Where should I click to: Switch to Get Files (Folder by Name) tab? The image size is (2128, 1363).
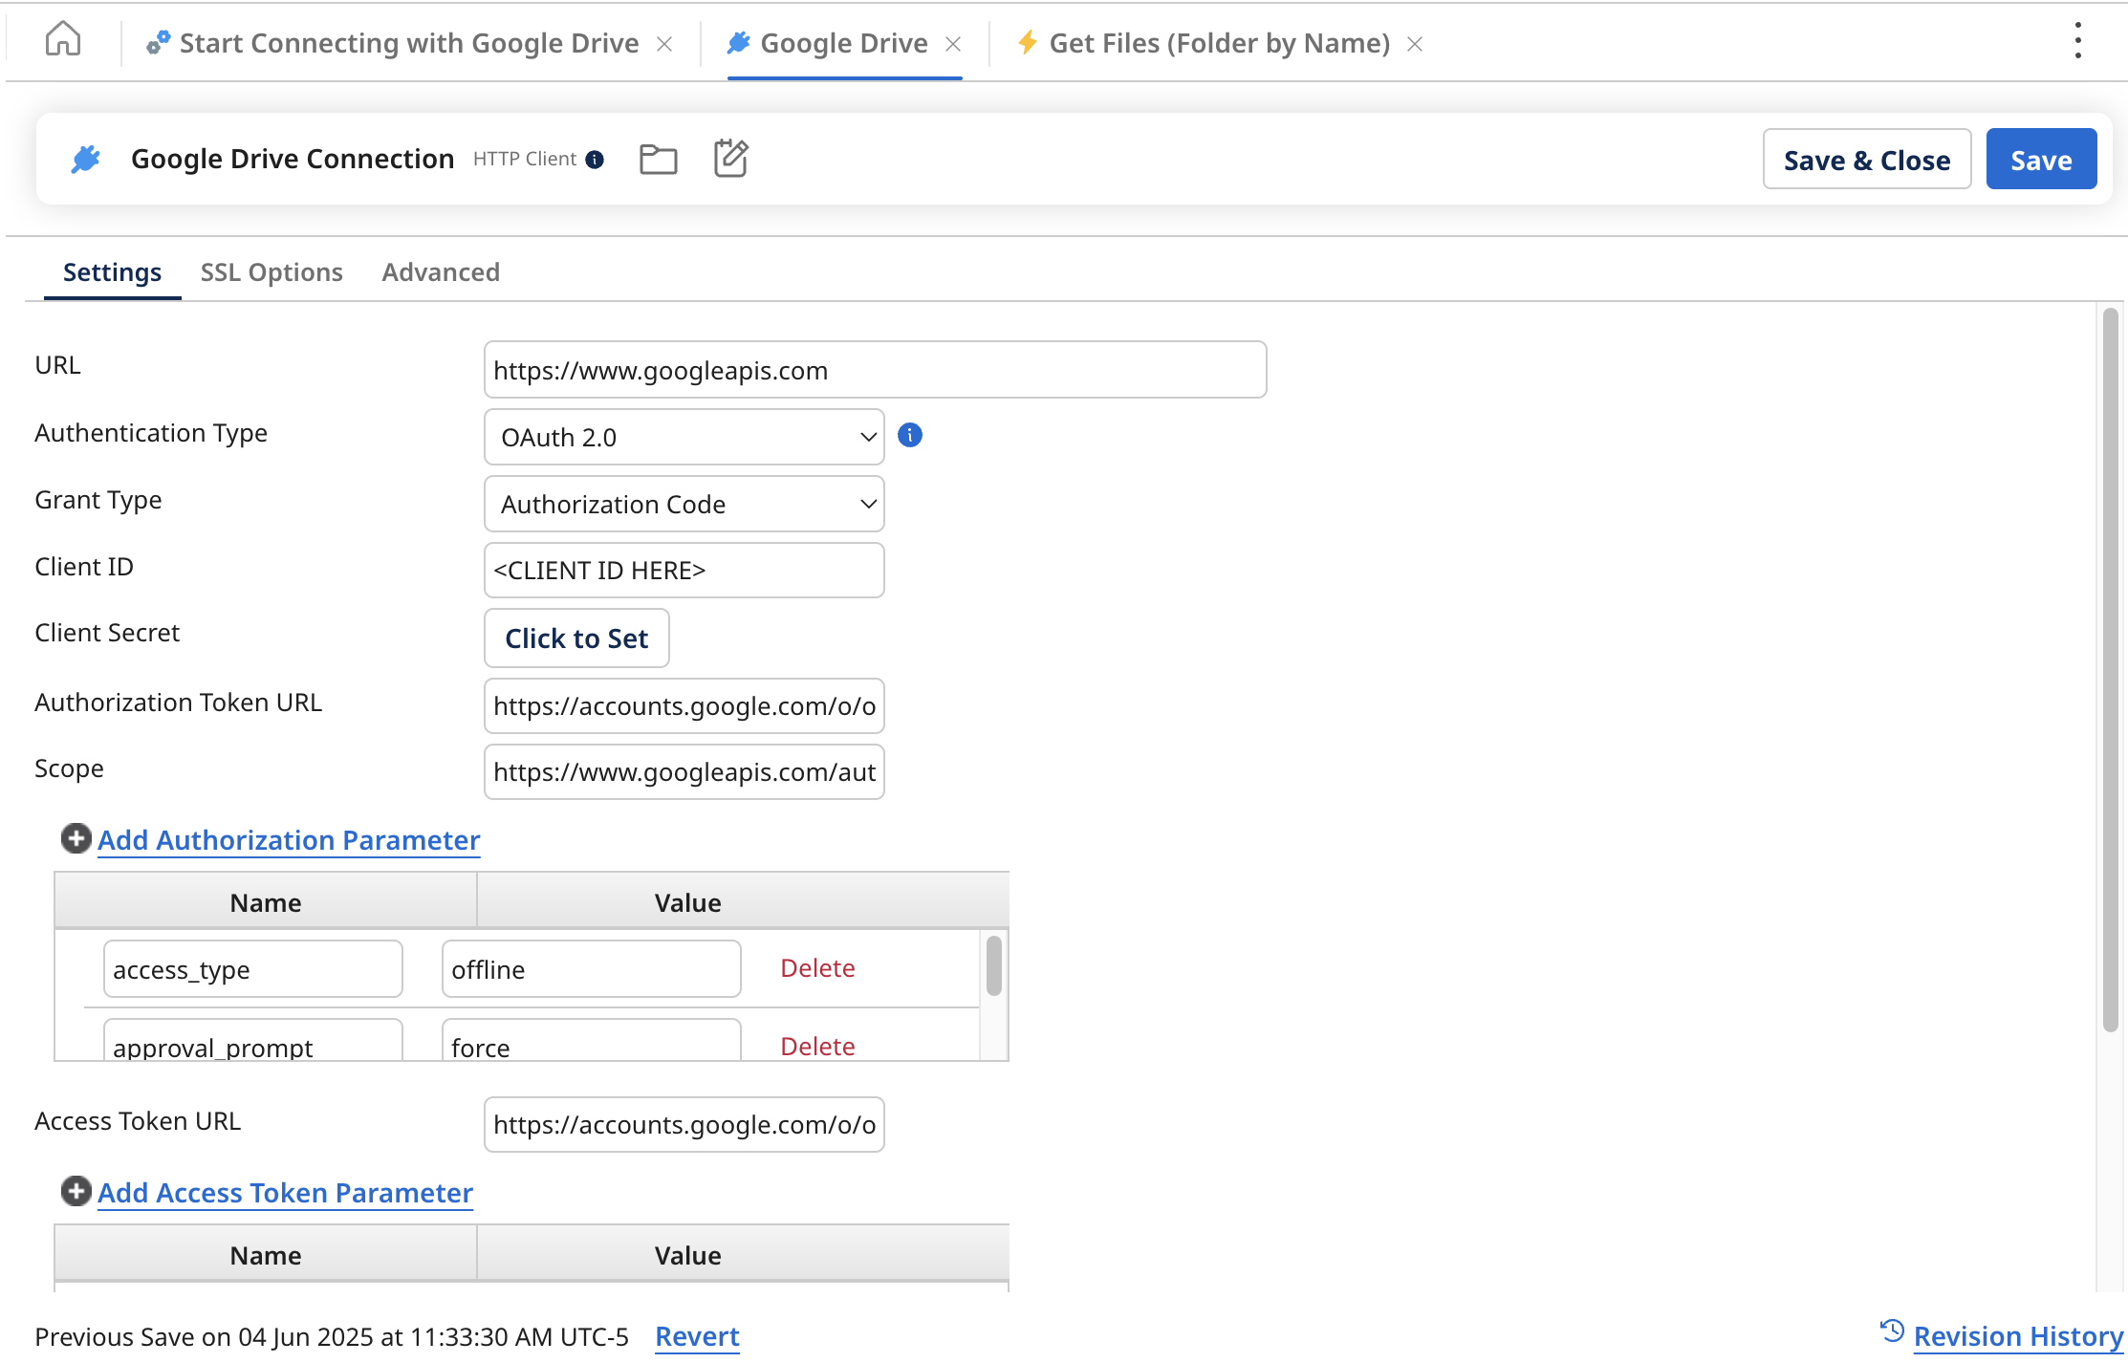pos(1218,43)
